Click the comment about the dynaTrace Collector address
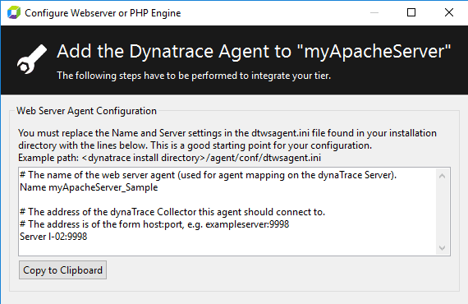This screenshot has width=468, height=304. point(172,212)
